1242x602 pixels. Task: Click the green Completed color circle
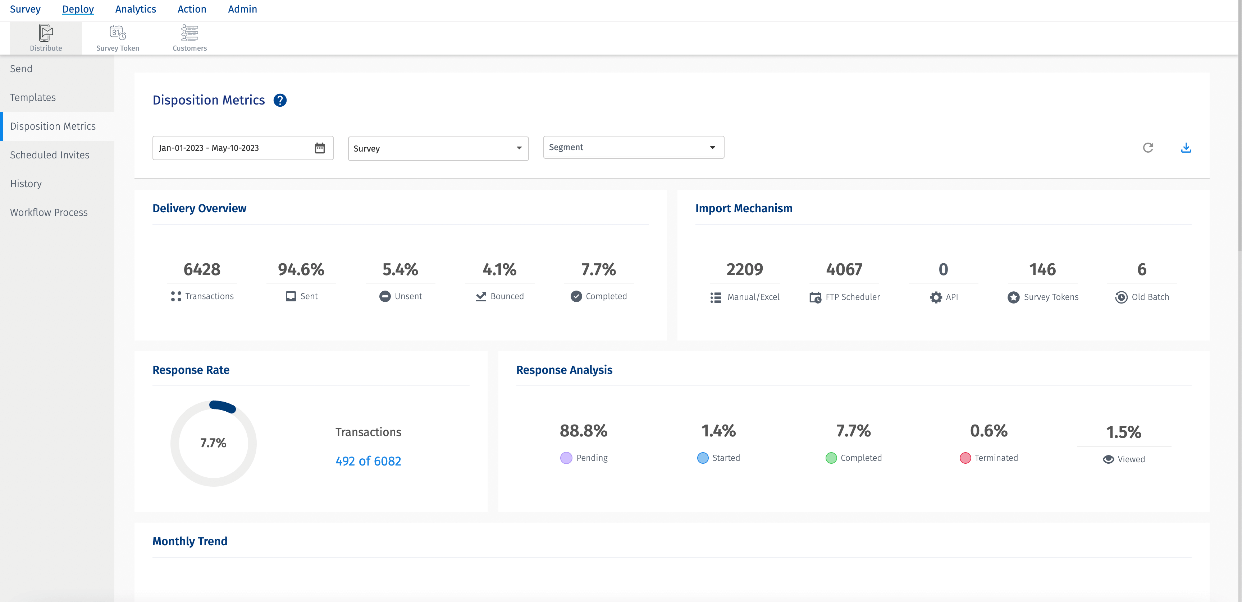tap(831, 458)
